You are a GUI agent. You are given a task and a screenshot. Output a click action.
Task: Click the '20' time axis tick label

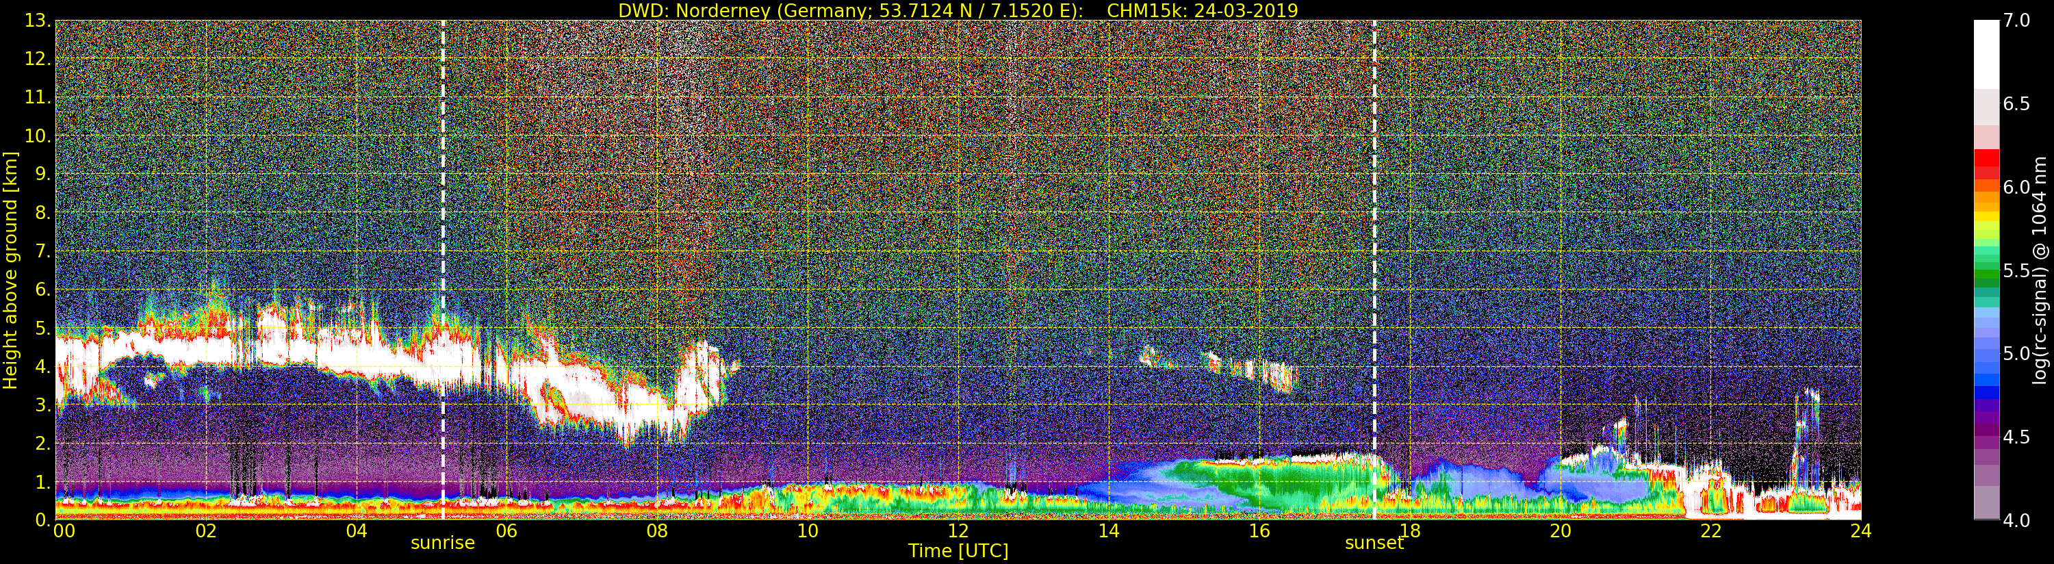pos(1561,531)
